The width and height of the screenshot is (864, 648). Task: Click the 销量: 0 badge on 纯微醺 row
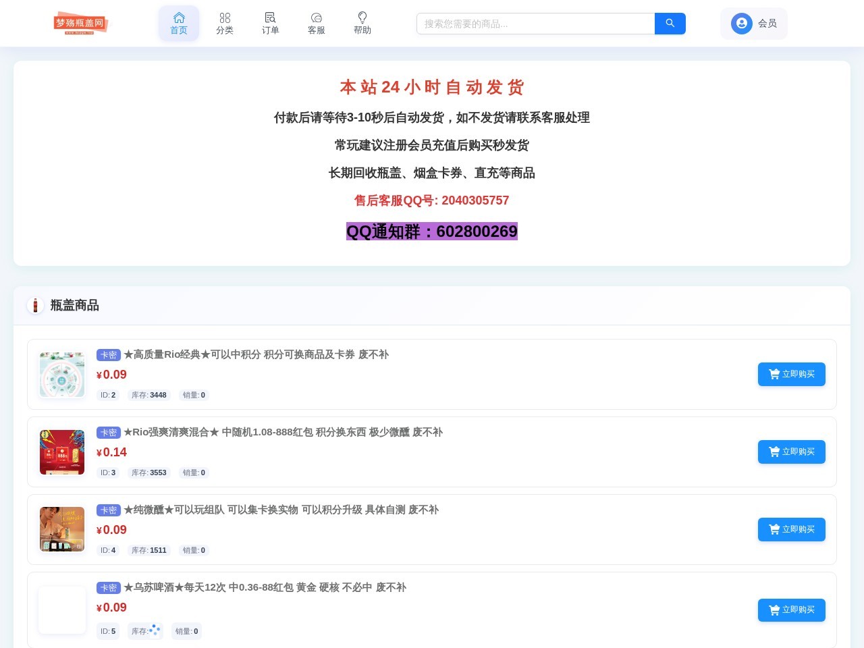click(x=194, y=550)
